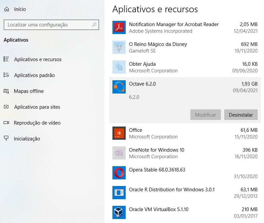The height and width of the screenshot is (223, 264).
Task: Click the O Reino Mágico da Disney icon
Action: click(119, 47)
